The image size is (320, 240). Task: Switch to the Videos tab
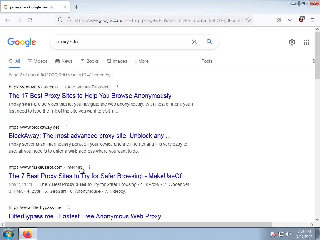(38, 61)
